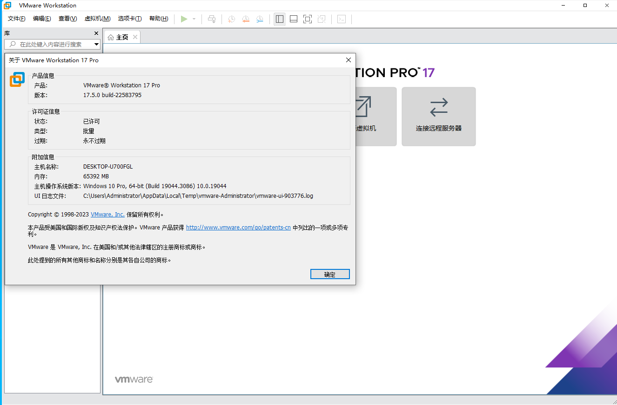Click the Send Ctrl+Alt+Del toolbar icon
This screenshot has height=405, width=617.
point(212,19)
